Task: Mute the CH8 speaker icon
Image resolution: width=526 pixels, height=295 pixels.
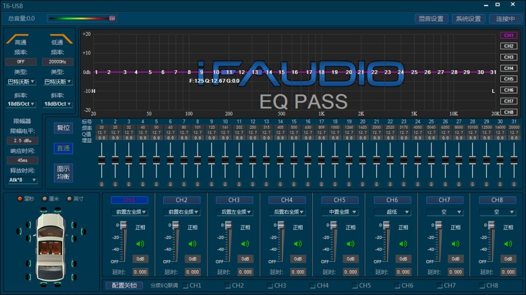Action: (x=508, y=244)
